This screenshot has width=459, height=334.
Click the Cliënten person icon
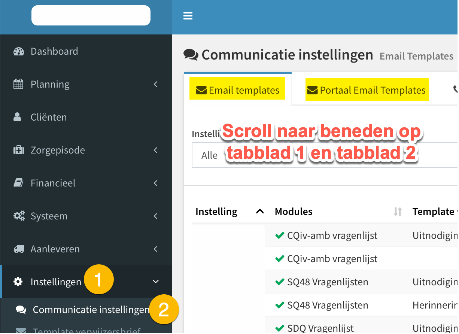pos(17,117)
